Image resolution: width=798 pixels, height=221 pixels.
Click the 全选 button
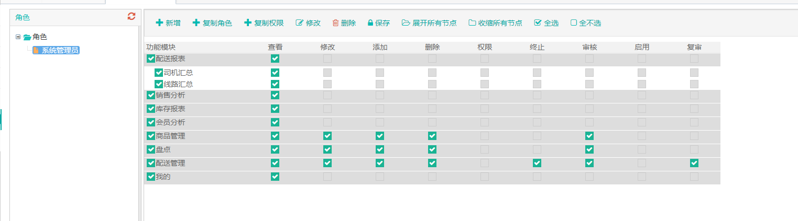546,23
